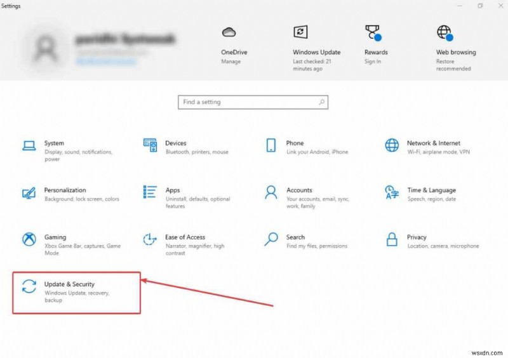Open the Phone settings label

[295, 143]
